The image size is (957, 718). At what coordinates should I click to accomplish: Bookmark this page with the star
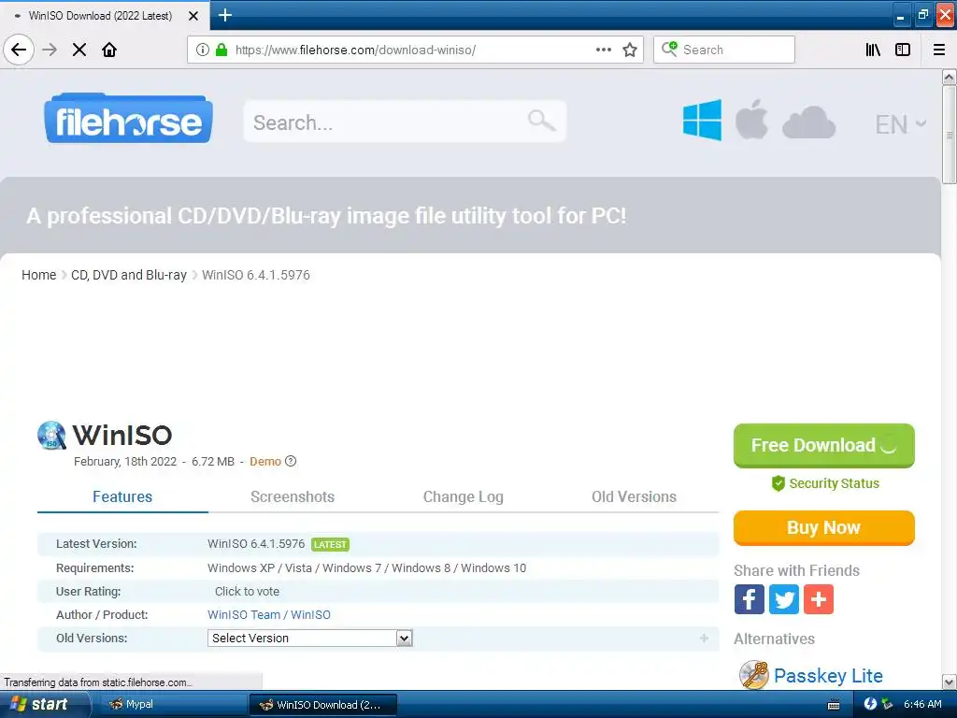click(630, 50)
